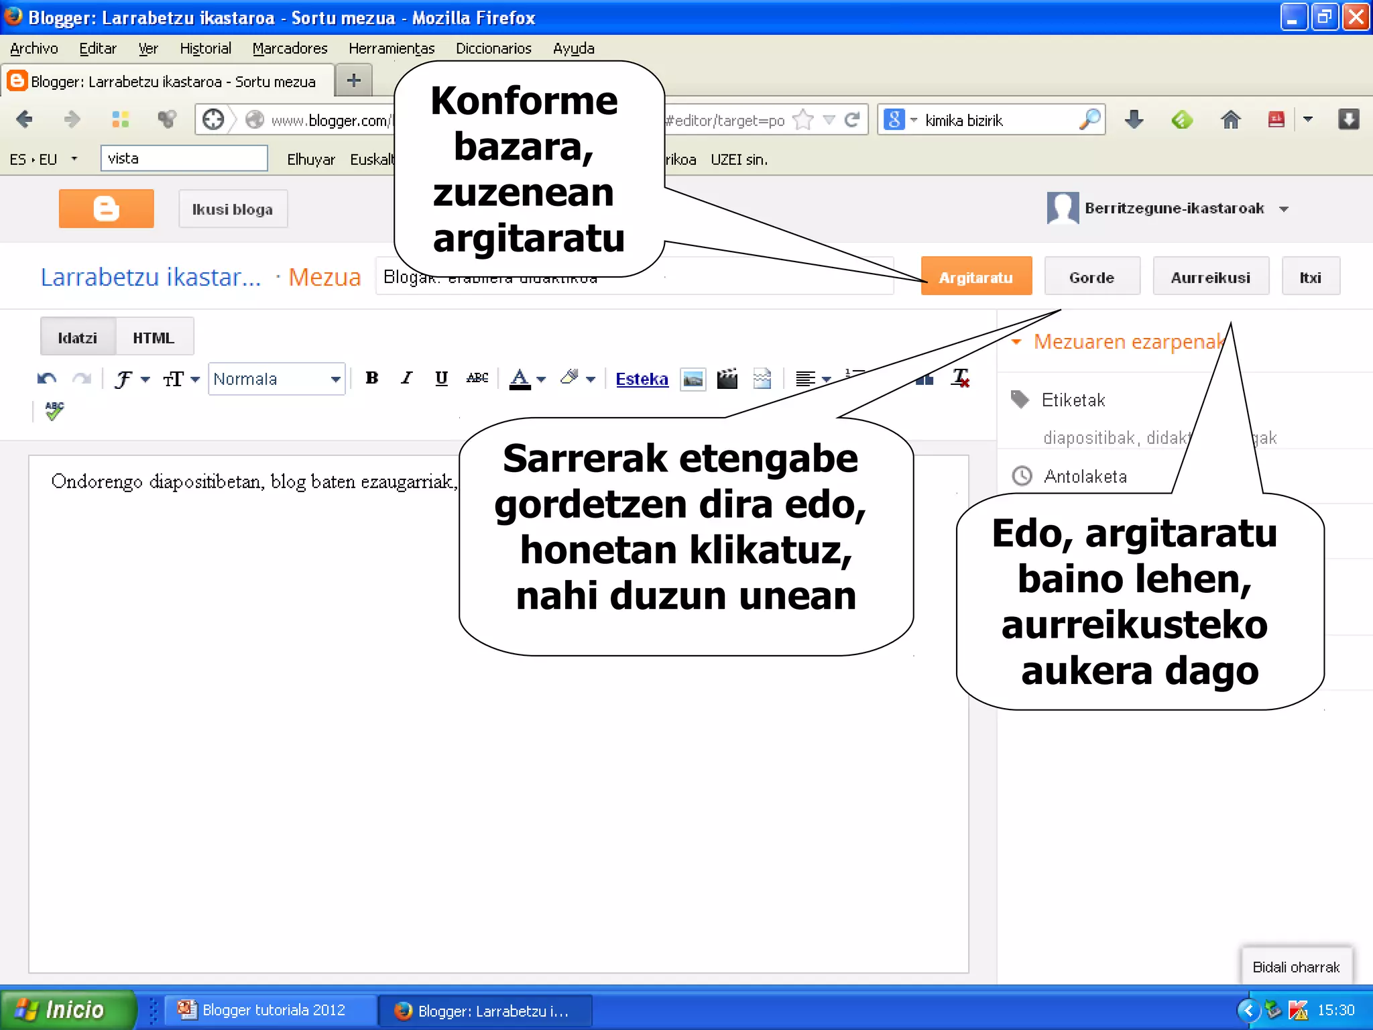Toggle underline formatting

441,378
